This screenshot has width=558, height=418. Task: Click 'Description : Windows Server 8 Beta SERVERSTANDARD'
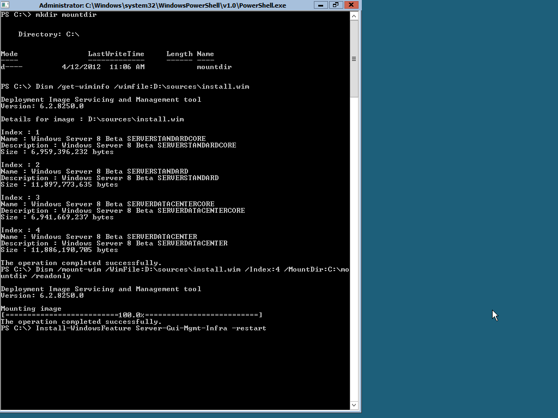pyautogui.click(x=110, y=178)
